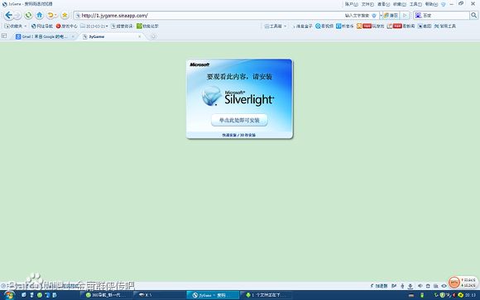
Task: Click the 看视频 video toolbar icon
Action: point(324,26)
